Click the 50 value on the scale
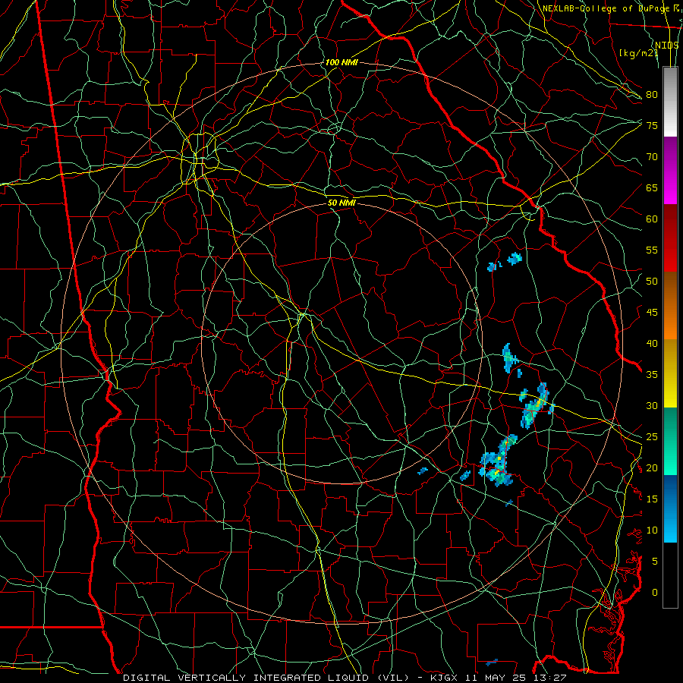This screenshot has width=683, height=683. [x=652, y=282]
